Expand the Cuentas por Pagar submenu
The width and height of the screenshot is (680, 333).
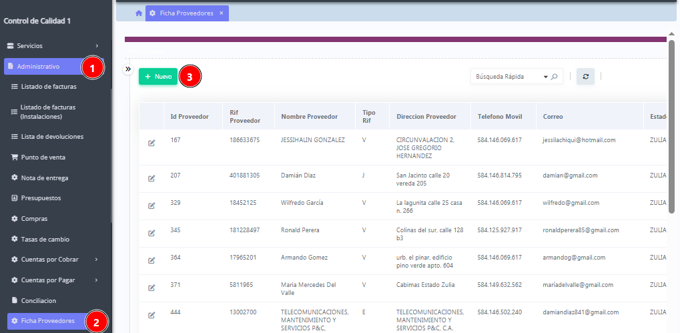click(x=97, y=280)
